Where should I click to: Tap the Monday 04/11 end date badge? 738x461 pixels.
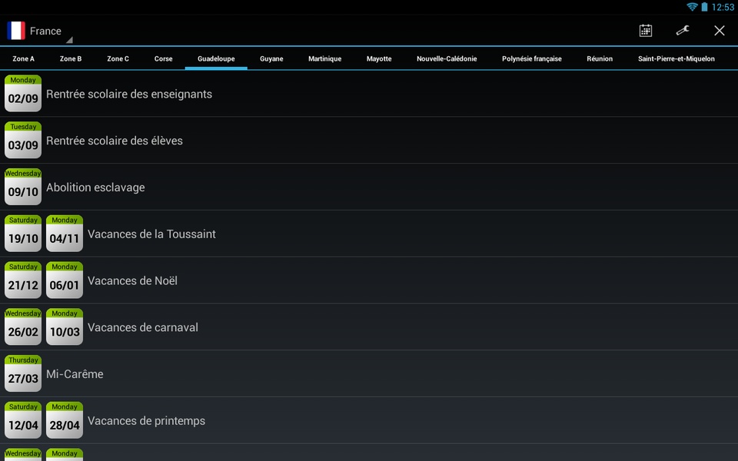65,234
